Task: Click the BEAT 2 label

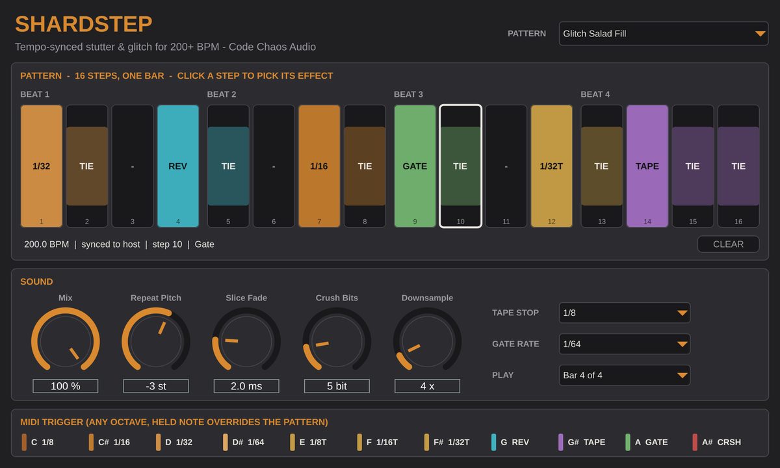Action: 222,94
